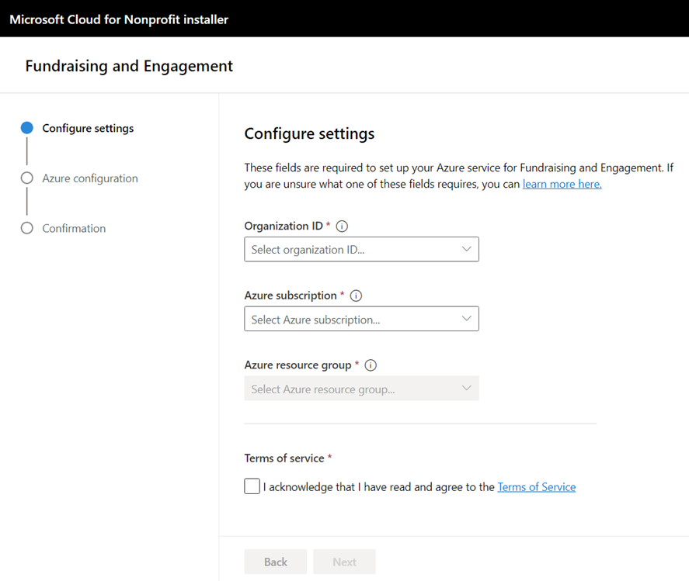The height and width of the screenshot is (581, 689).
Task: Open the Azure subscription dropdown chevron
Action: (466, 319)
